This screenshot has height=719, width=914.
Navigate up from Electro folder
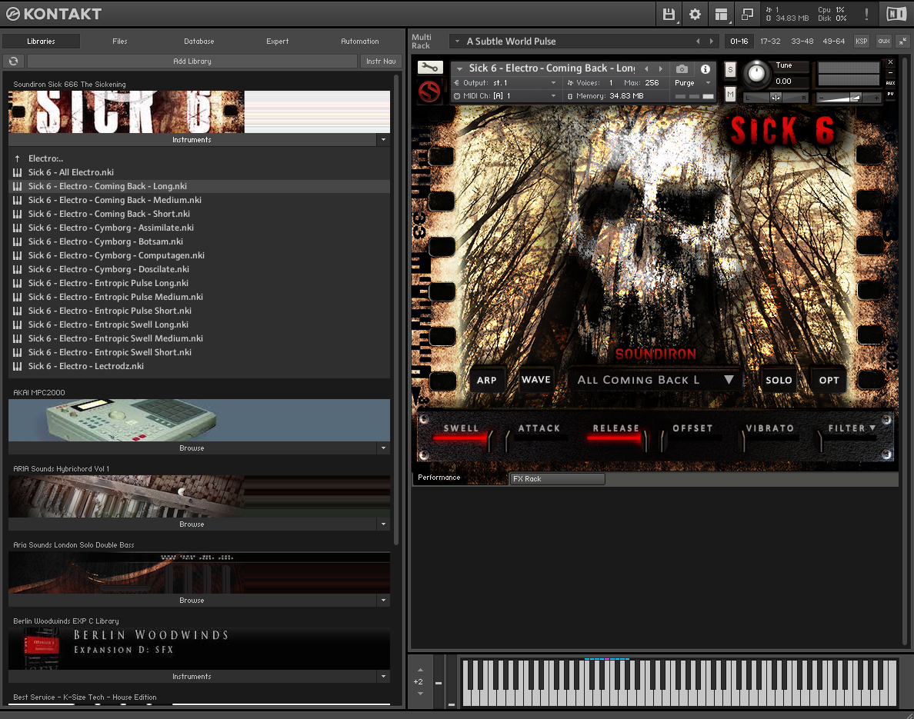point(18,158)
